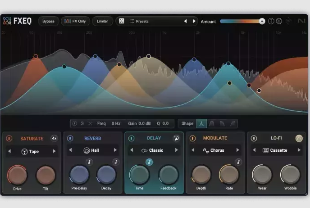The image size is (310, 208).
Task: Select previous Delay type before Classic
Action: pyautogui.click(x=132, y=150)
